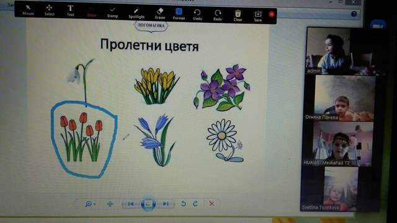The height and width of the screenshot is (223, 397).
Task: Click the blue help icon at top right
Action: click(x=354, y=14)
